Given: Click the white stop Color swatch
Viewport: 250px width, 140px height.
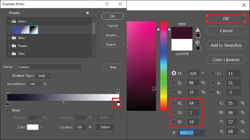Looking at the screenshot, I should [33, 127].
